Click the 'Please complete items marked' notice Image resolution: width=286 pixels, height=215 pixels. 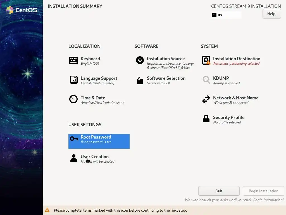tap(120, 210)
